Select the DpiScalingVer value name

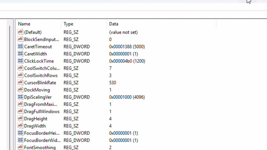pyautogui.click(x=38, y=97)
